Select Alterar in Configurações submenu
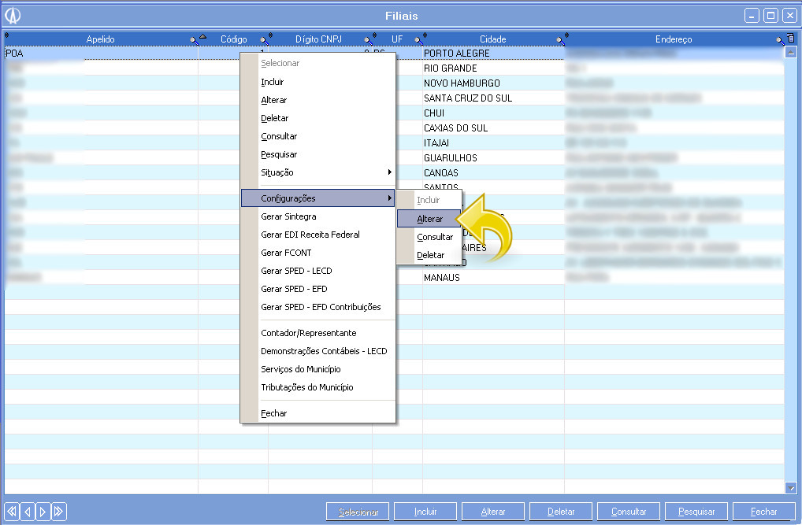Screen dimensions: 802x525 tap(430, 219)
